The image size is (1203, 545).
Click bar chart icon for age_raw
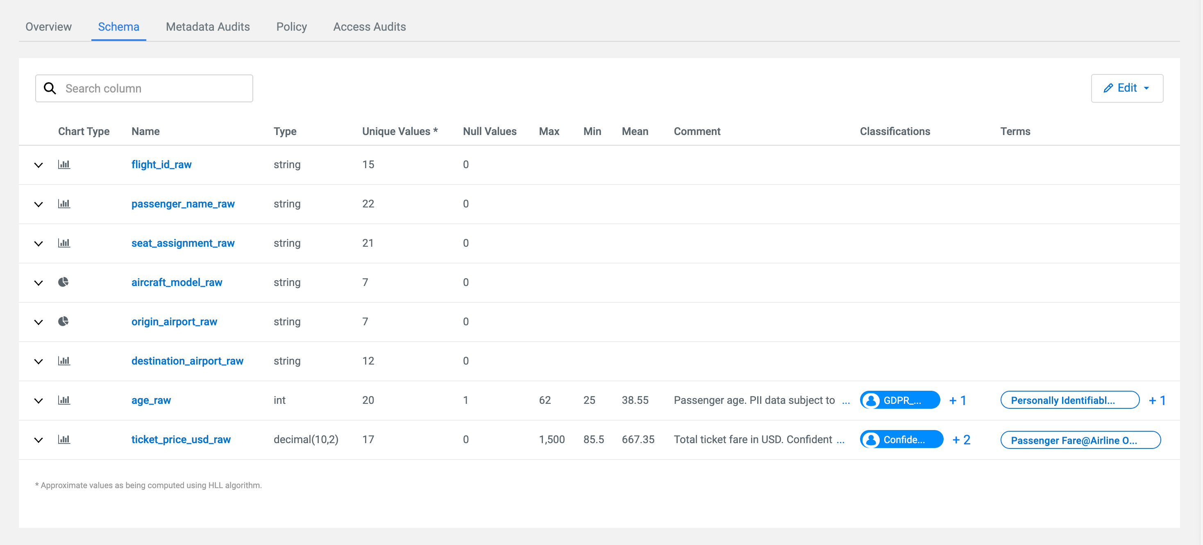click(64, 400)
